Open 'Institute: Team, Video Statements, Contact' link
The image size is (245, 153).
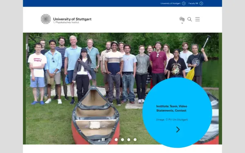point(171,109)
